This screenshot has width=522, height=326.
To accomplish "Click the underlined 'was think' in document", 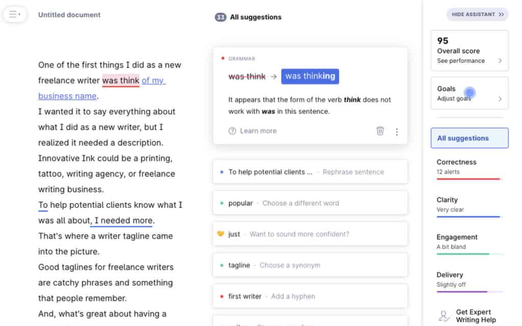I will (120, 80).
